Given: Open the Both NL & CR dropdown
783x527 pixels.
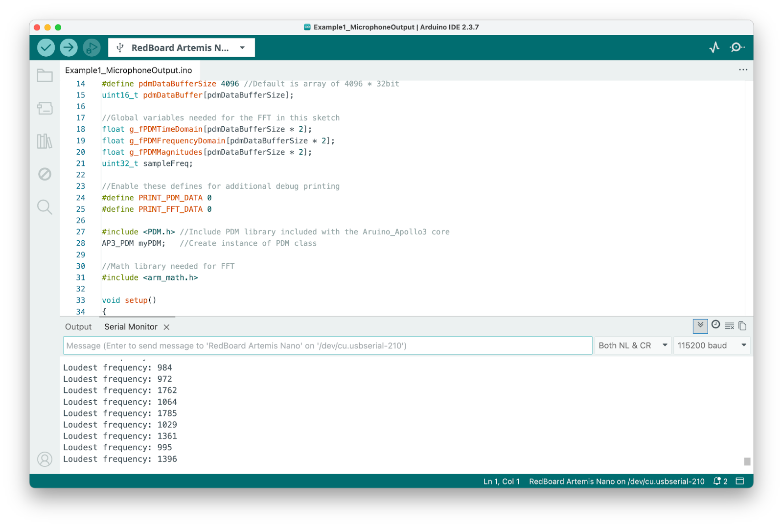Looking at the screenshot, I should click(x=632, y=345).
